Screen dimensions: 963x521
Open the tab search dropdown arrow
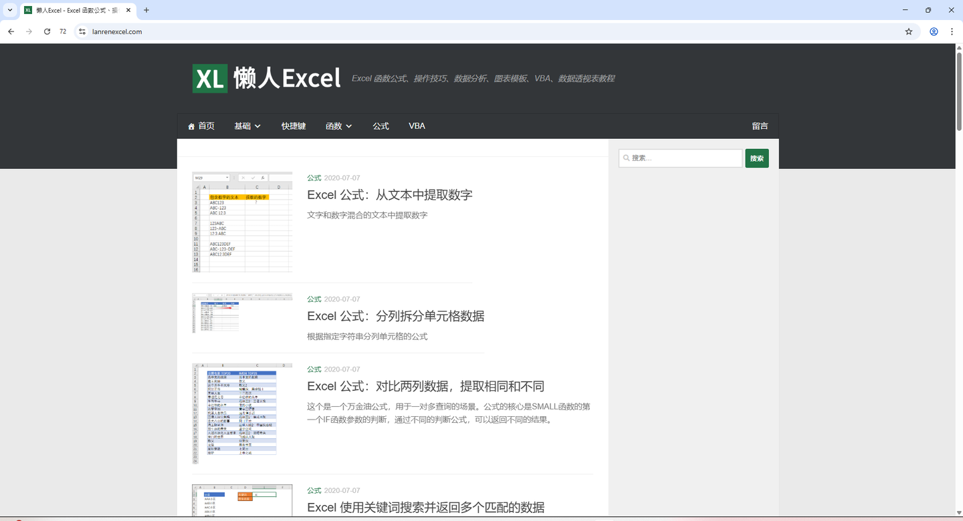[10, 10]
